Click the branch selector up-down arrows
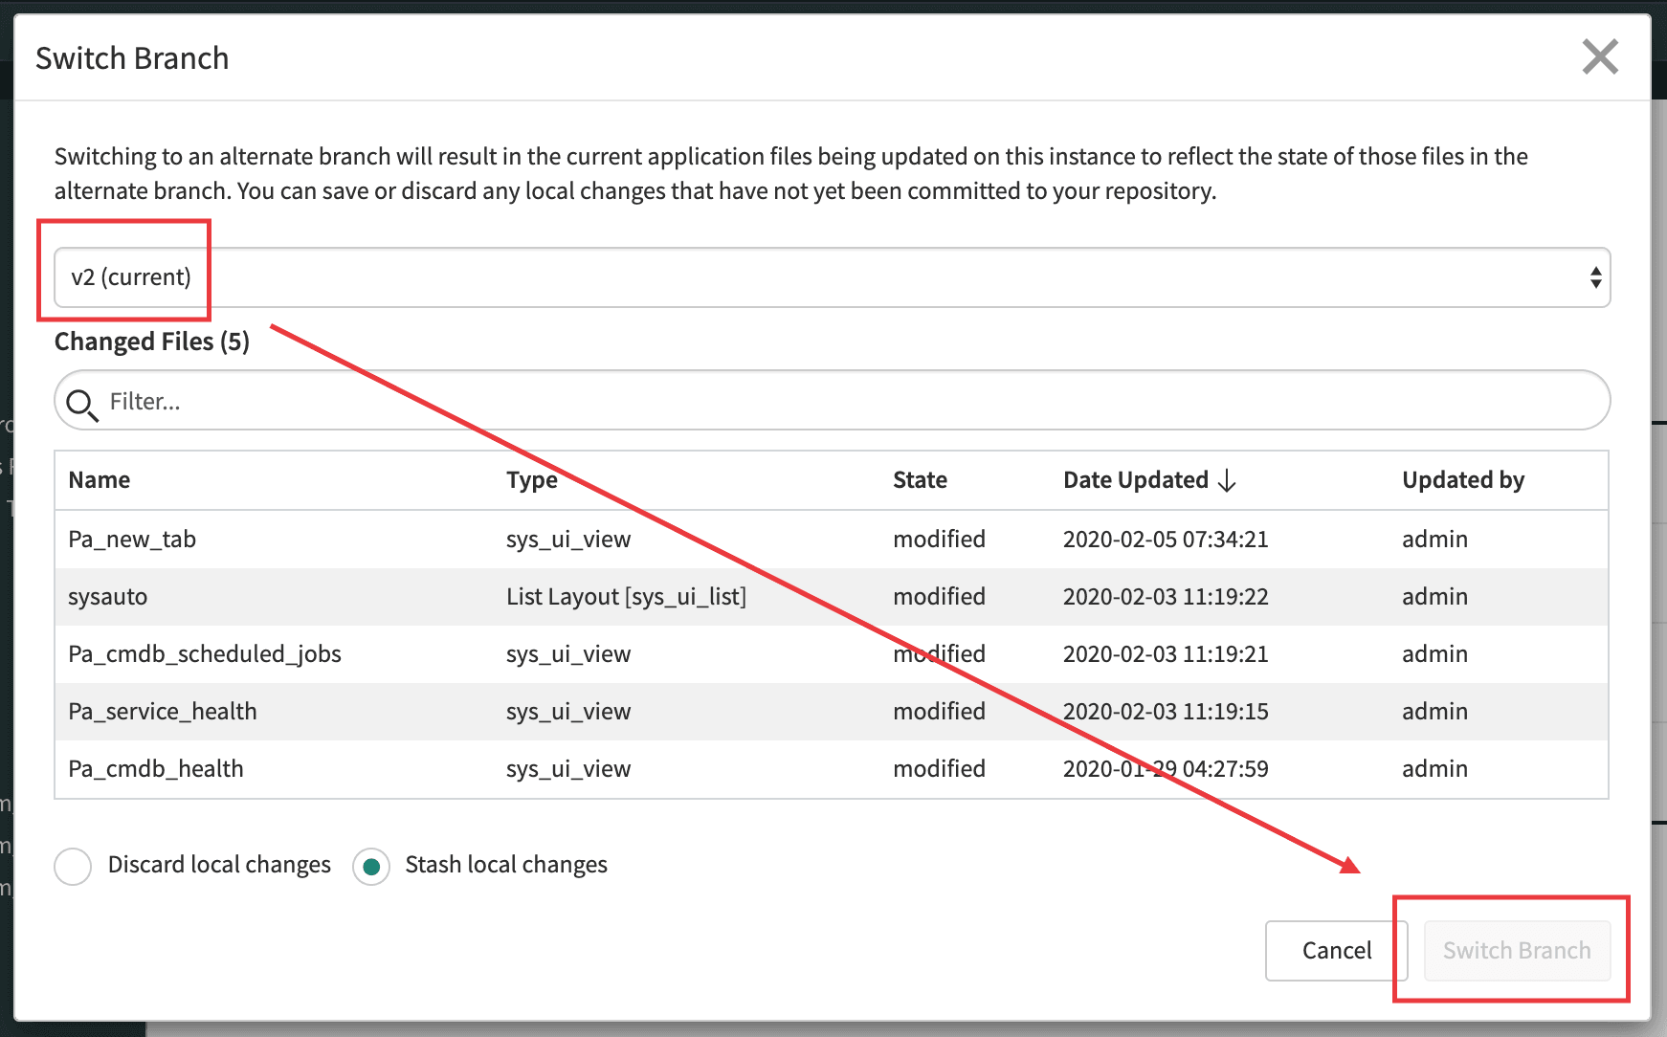Viewport: 1667px width, 1037px height. (1595, 277)
